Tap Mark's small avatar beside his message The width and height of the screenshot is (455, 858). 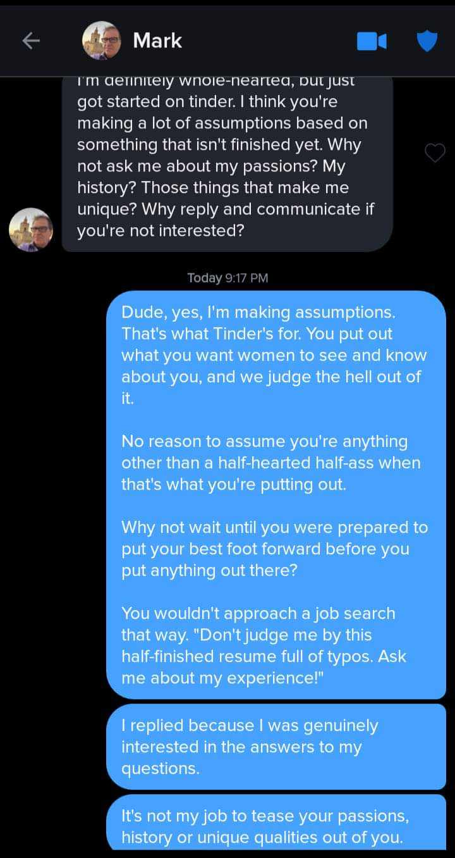31,229
